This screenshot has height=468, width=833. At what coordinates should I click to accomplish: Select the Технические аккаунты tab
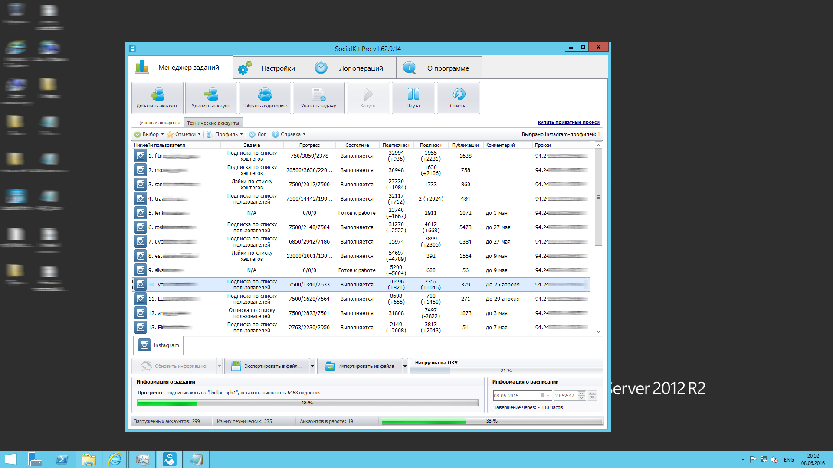click(x=213, y=123)
